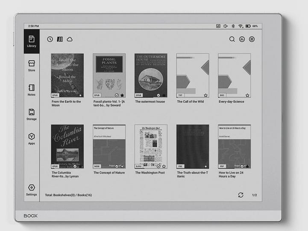The width and height of the screenshot is (308, 231).
Task: Click the 1/2 page indicator
Action: click(x=254, y=195)
